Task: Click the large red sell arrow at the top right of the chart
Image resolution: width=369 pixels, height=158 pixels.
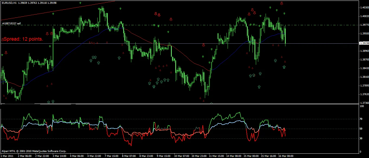Action: tap(282, 3)
